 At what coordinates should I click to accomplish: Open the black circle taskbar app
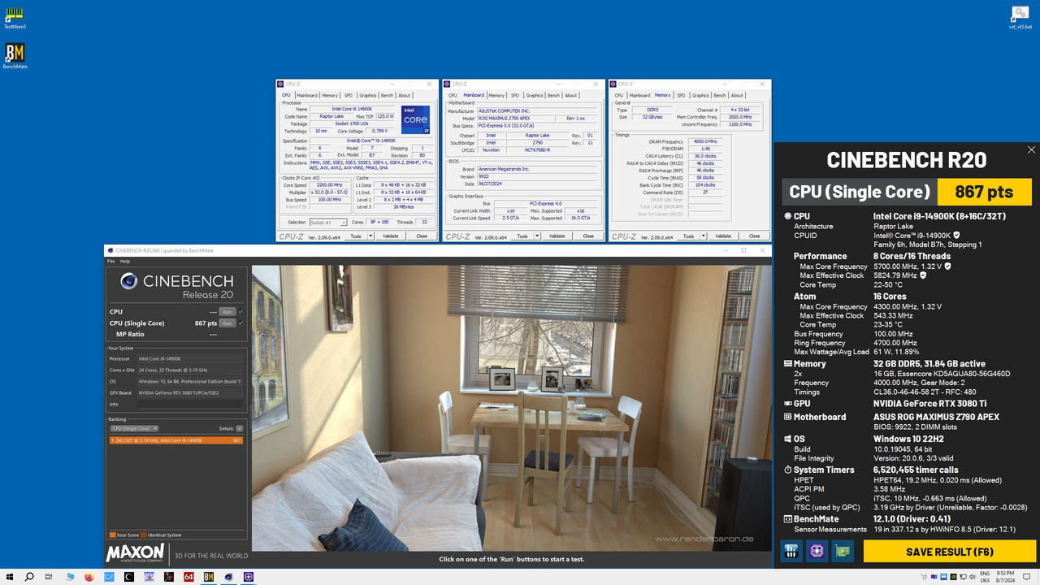pyautogui.click(x=128, y=577)
